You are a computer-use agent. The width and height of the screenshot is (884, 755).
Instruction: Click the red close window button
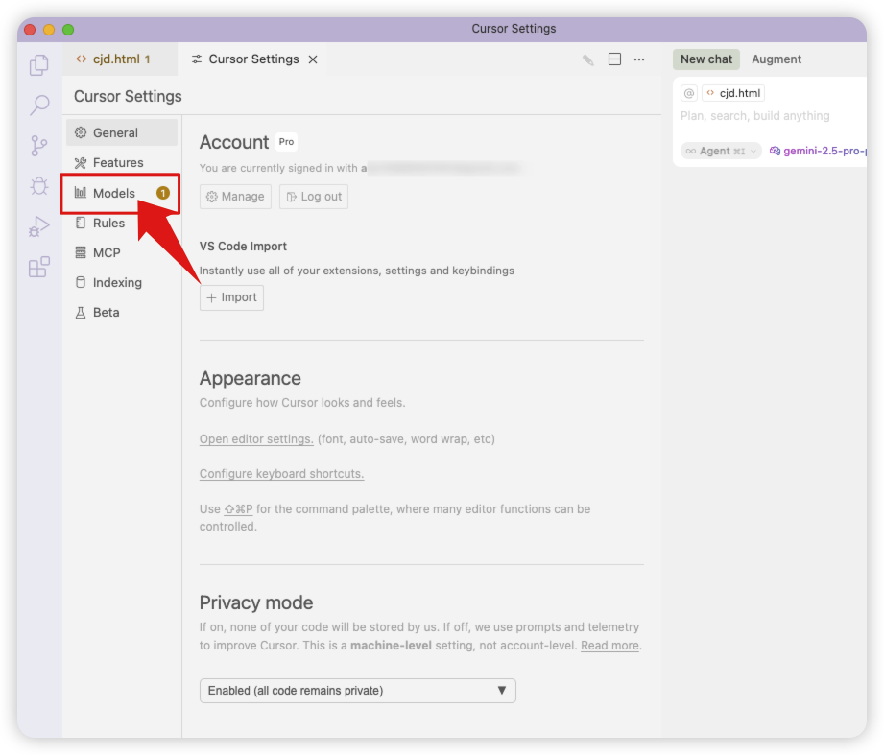click(30, 30)
